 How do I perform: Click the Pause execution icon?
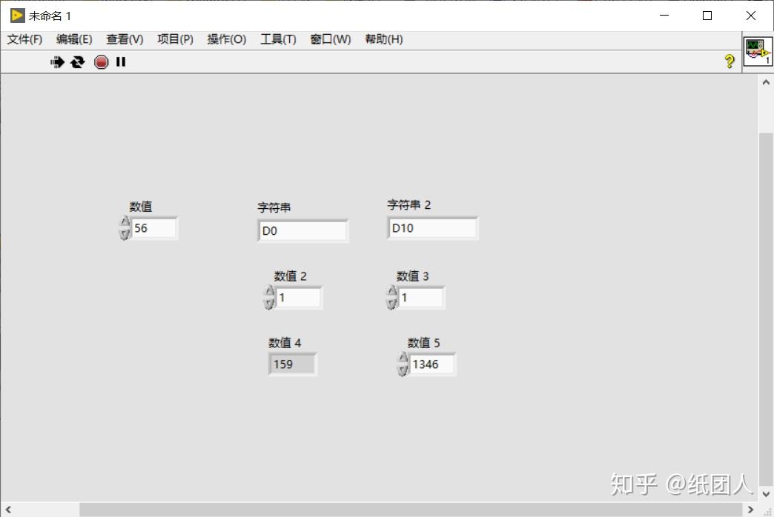121,62
